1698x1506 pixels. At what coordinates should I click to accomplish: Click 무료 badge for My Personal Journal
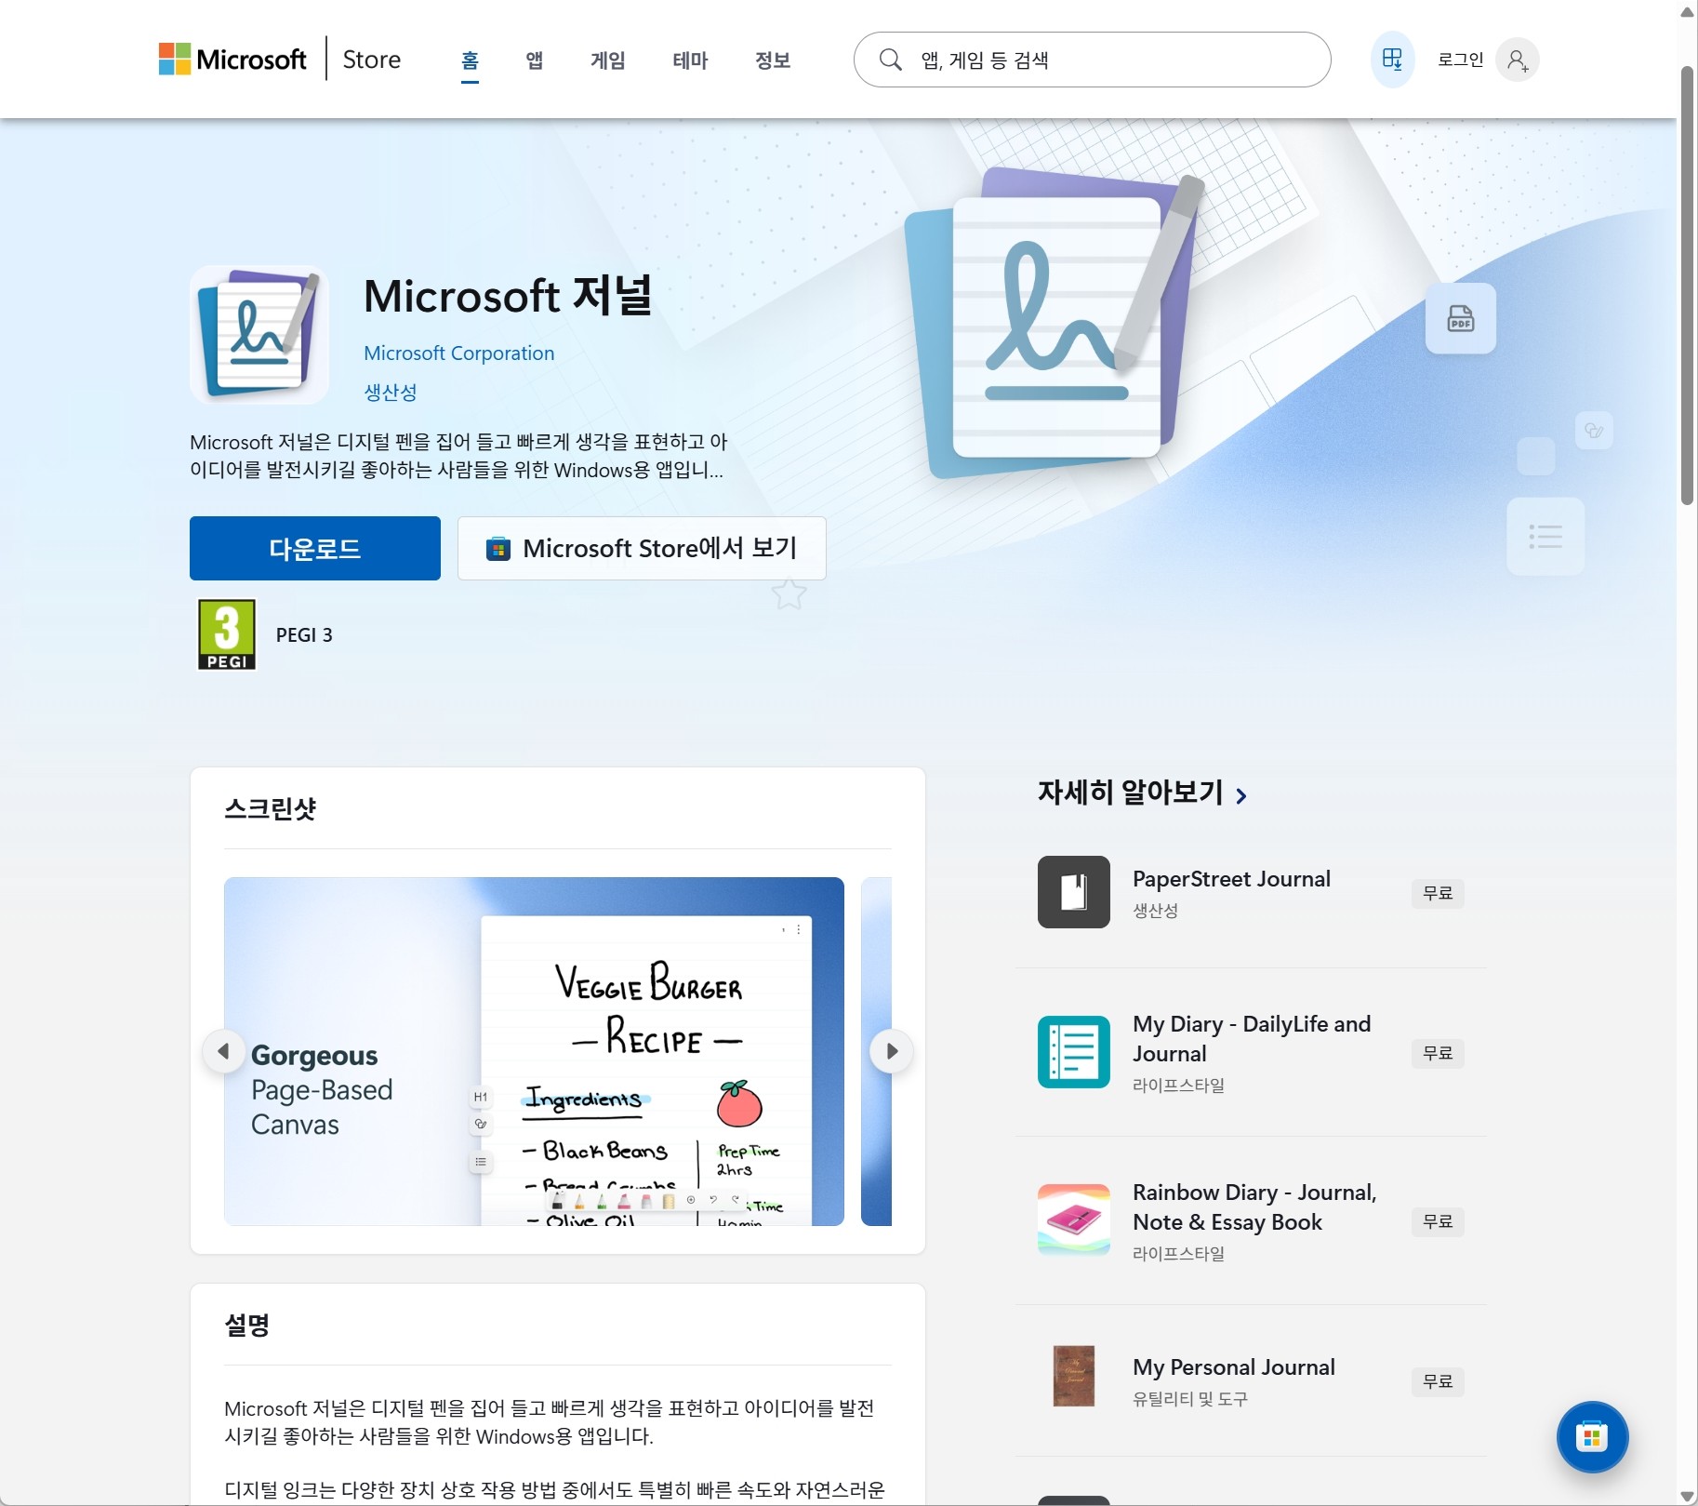tap(1438, 1381)
